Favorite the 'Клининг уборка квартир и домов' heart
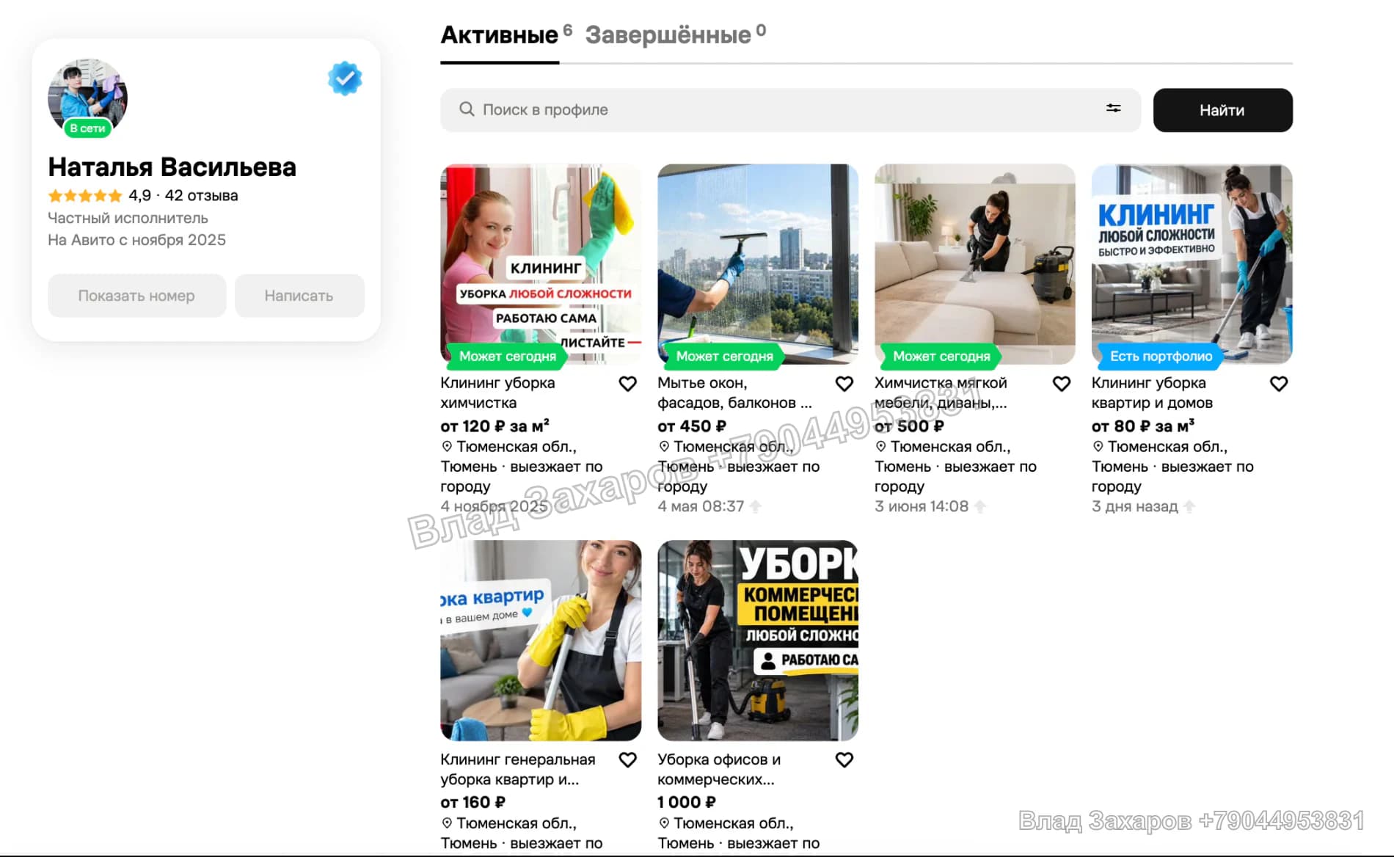1394x857 pixels. [x=1279, y=384]
